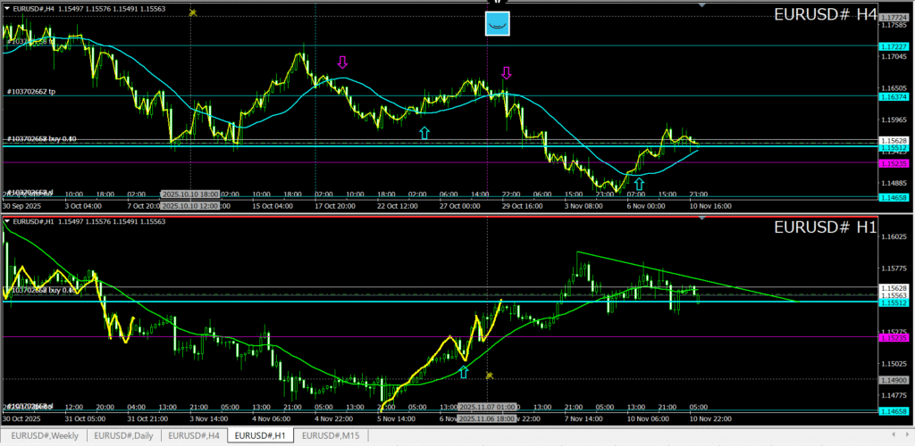Screen dimensions: 915x446
Task: Click the yellow X marker on H1 chart
Action: pyautogui.click(x=489, y=376)
